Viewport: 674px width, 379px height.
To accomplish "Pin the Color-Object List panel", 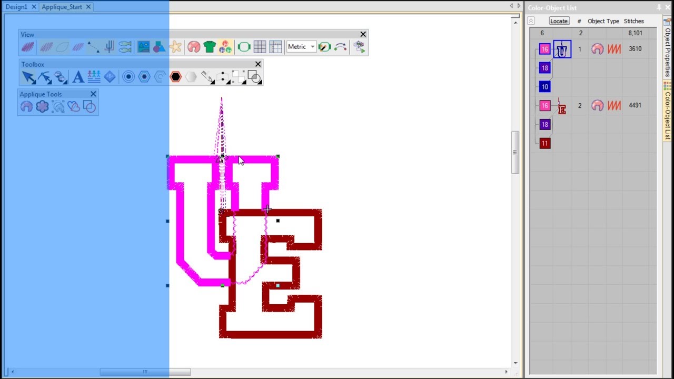I will coord(659,8).
